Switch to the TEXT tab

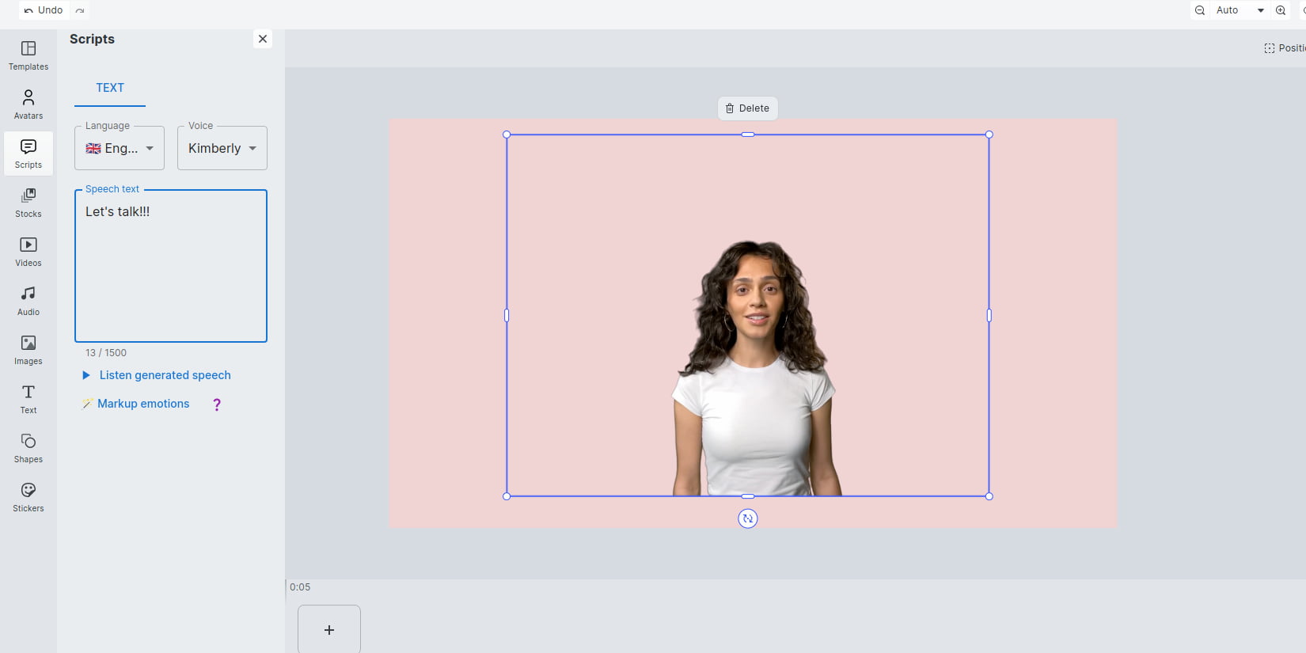110,88
